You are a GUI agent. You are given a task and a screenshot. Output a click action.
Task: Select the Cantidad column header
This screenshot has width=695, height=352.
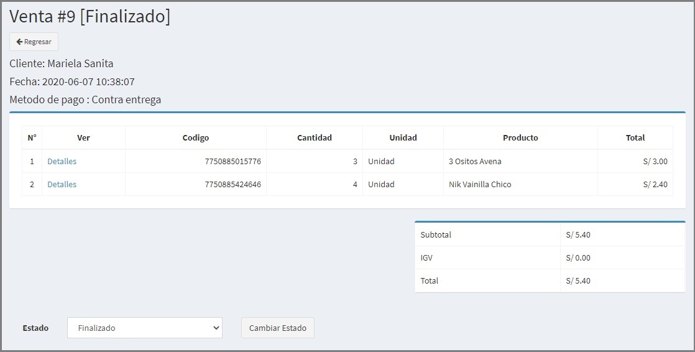point(315,138)
